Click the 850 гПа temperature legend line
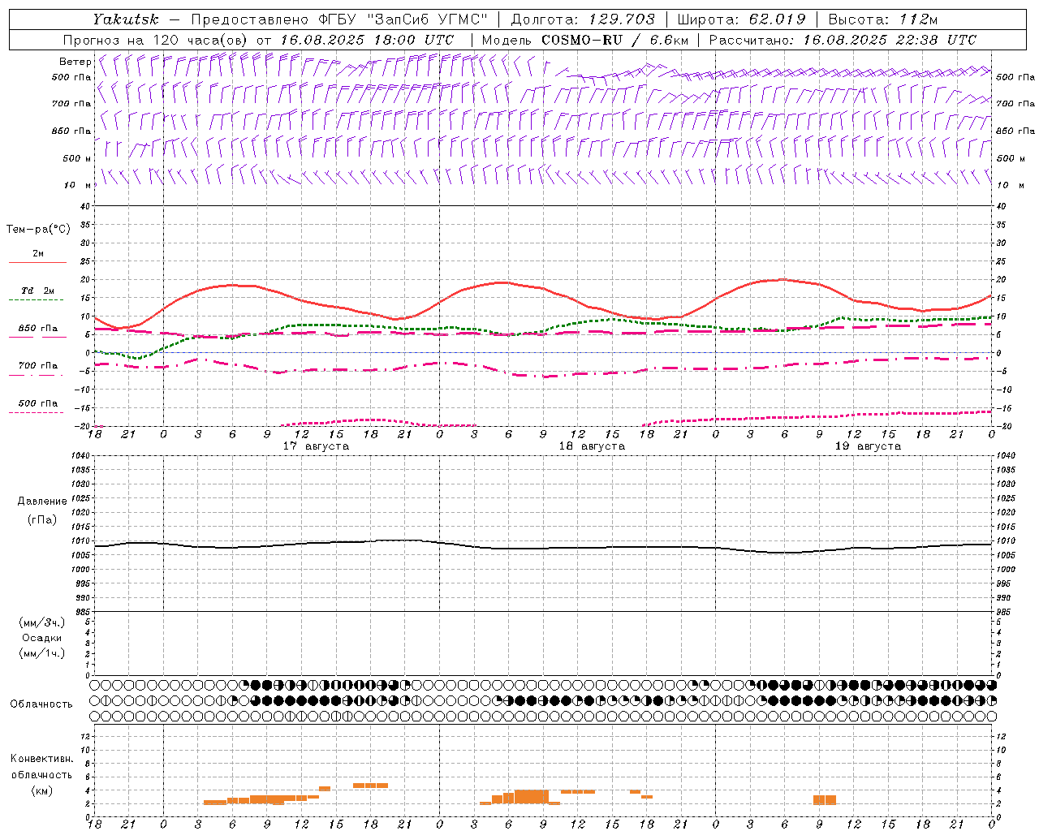 pos(37,338)
